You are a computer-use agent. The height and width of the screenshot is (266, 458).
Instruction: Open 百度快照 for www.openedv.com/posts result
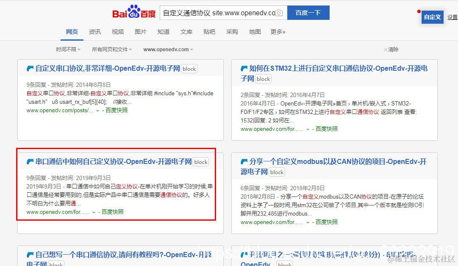[x=117, y=111]
